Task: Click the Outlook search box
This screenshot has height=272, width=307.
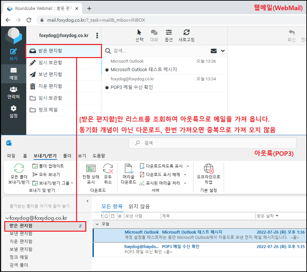Action: [213, 143]
